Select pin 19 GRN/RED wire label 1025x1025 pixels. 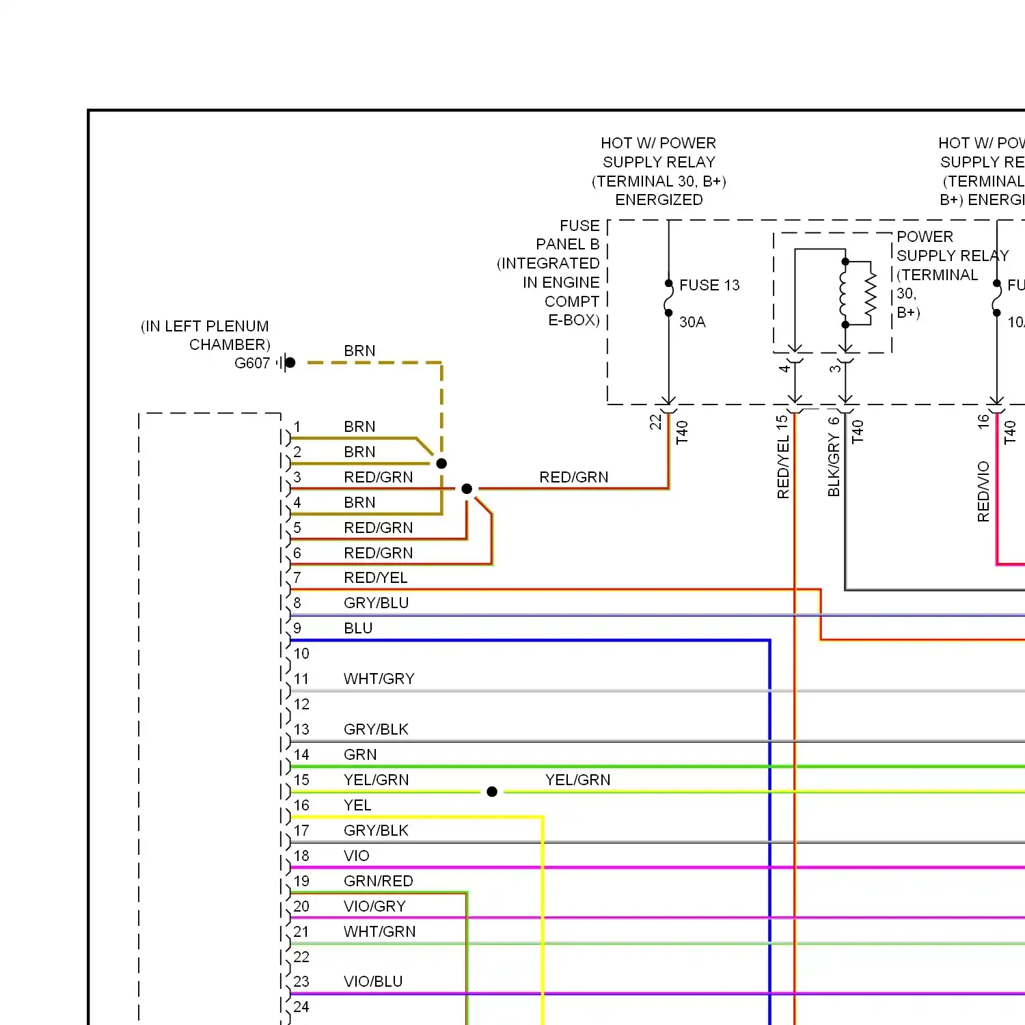click(379, 881)
